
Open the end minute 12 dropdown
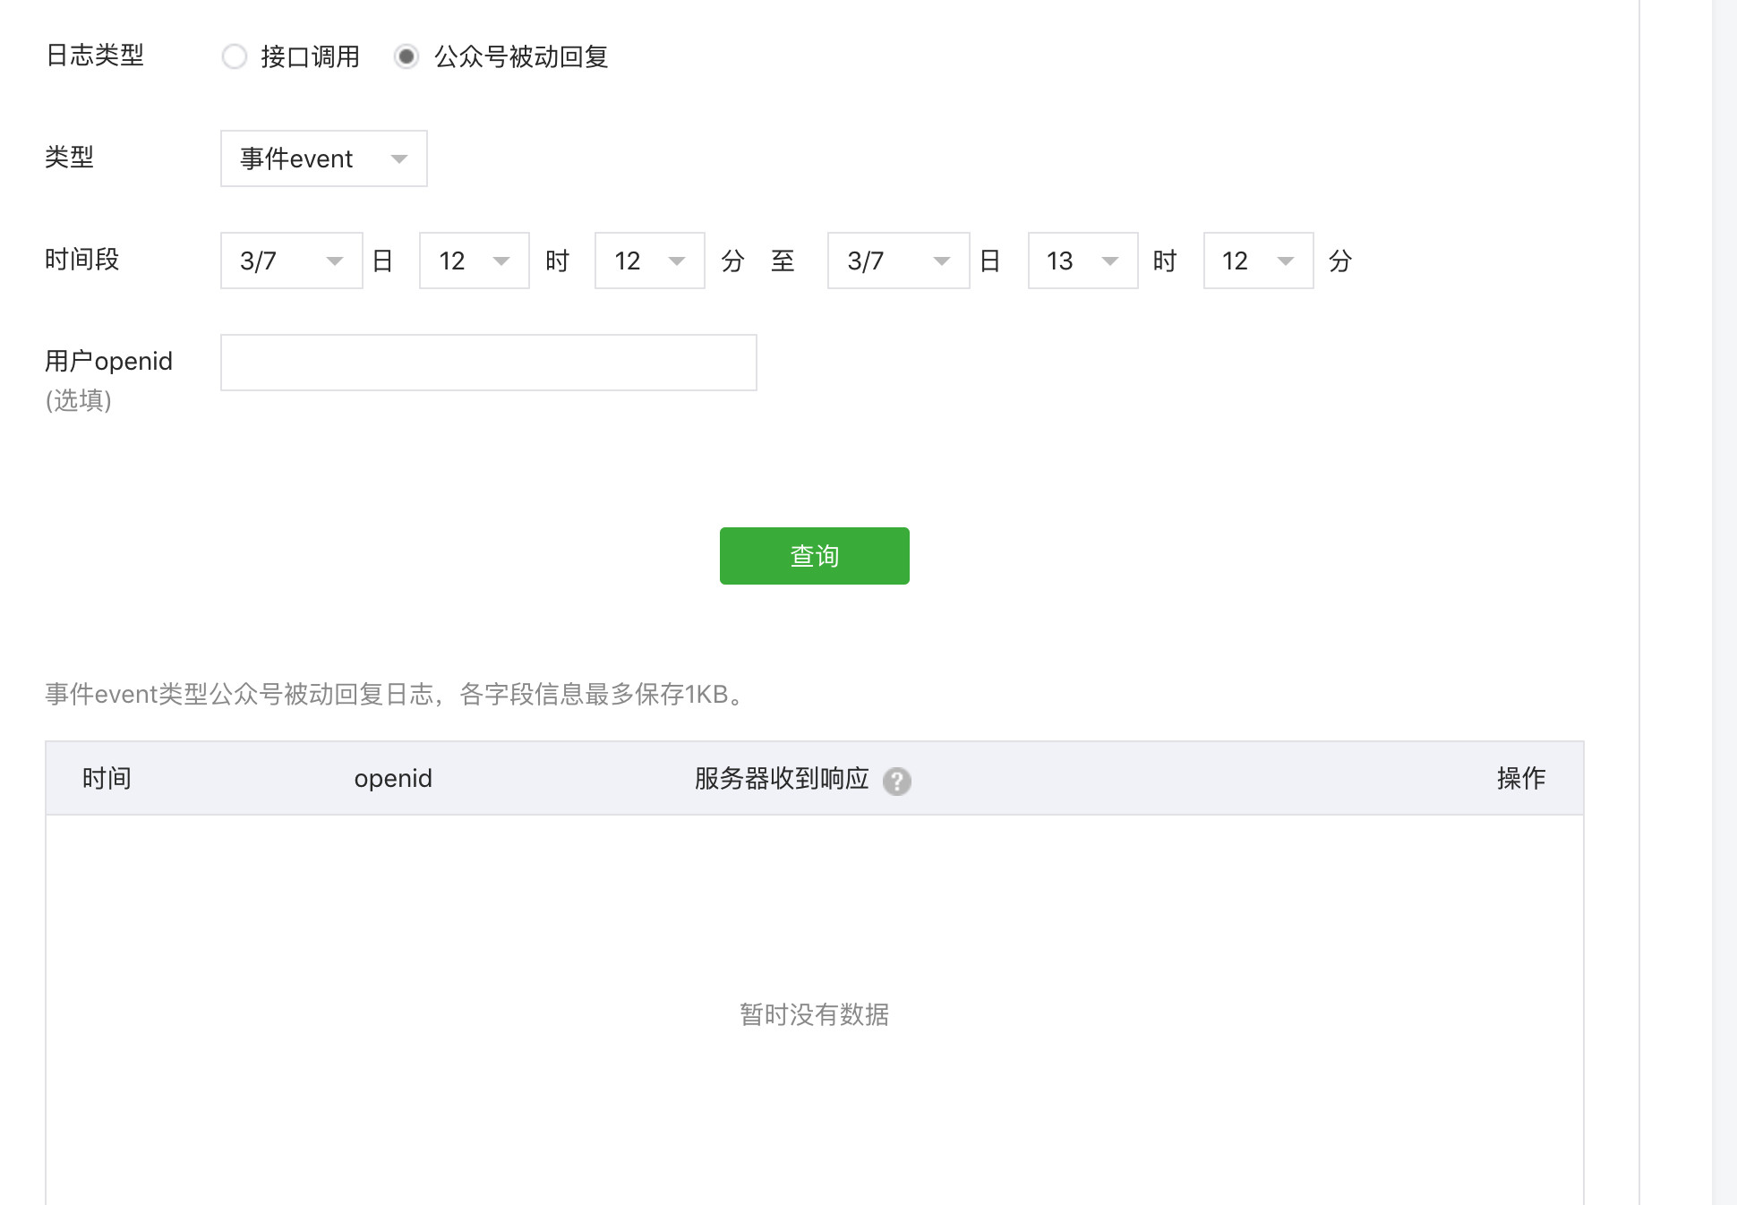coord(1258,261)
